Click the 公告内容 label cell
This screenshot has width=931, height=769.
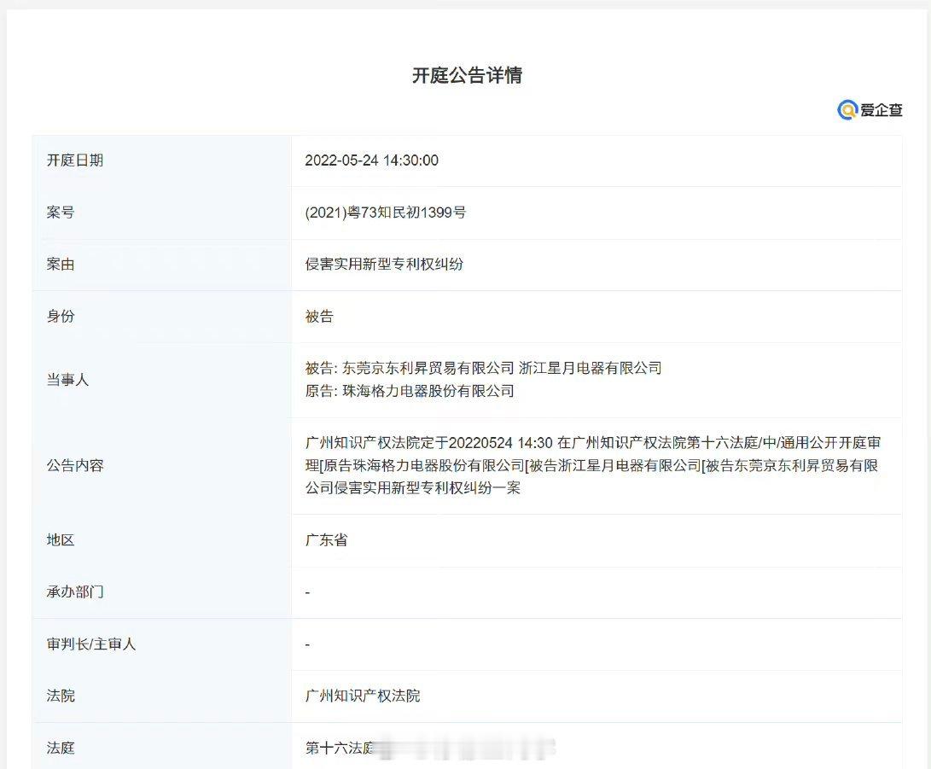(x=161, y=465)
